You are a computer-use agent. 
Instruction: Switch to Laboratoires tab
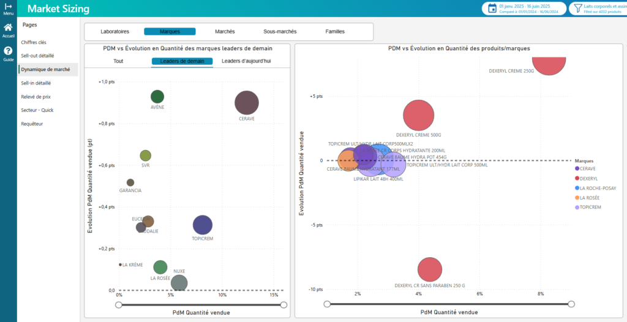[x=115, y=31]
